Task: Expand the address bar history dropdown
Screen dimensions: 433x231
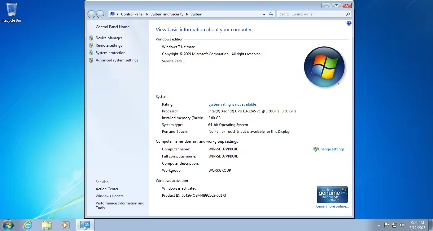Action: [x=264, y=14]
